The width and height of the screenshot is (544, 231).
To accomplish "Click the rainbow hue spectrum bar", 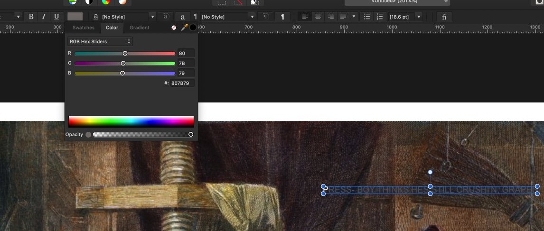I will click(x=131, y=122).
